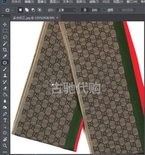Open the 图层(L) menu

pyautogui.click(x=55, y=2)
